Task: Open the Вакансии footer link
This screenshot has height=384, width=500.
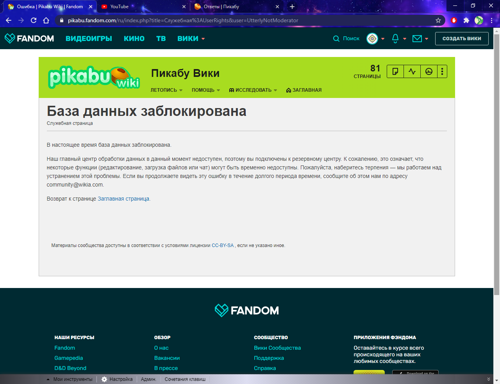Action: pos(167,358)
